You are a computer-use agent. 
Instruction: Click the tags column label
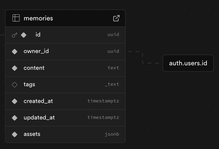coord(29,85)
